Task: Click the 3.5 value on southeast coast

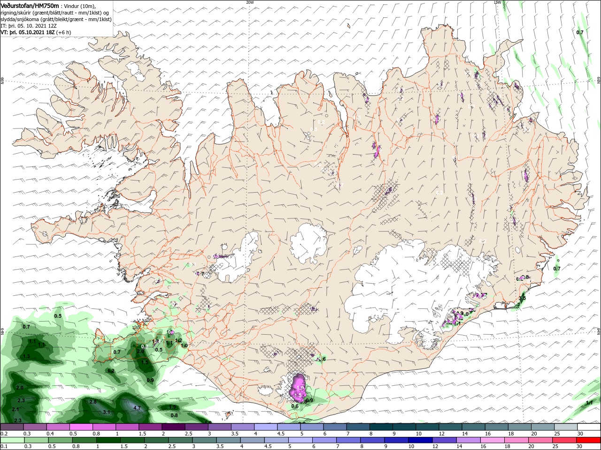Action: tap(522, 298)
